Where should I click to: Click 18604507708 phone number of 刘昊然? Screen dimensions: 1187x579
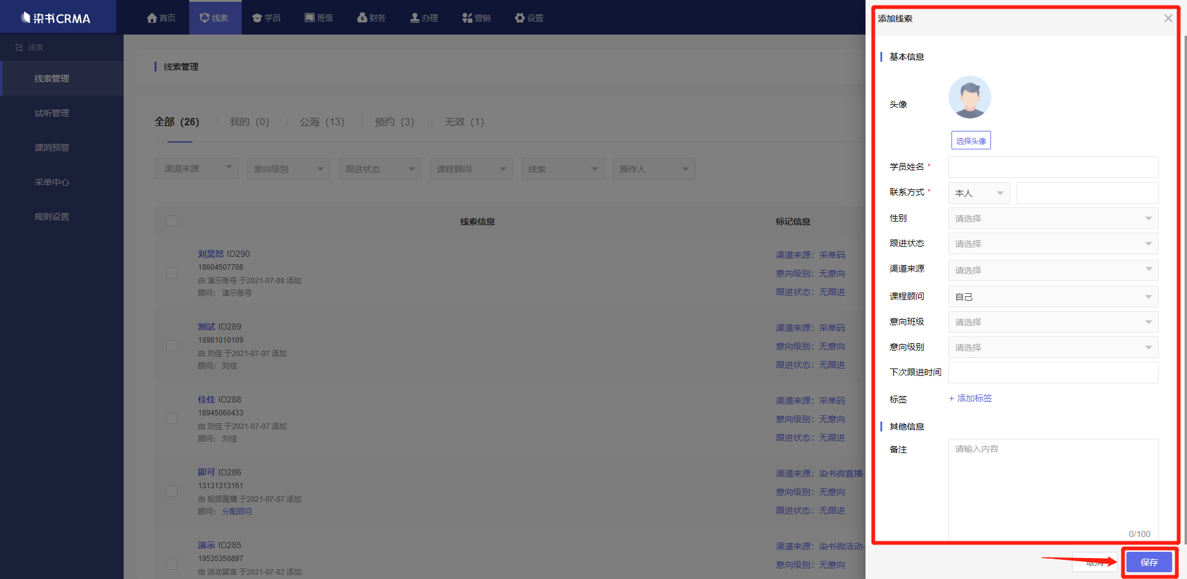(221, 267)
